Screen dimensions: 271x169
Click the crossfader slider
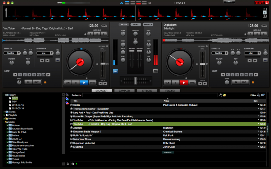pyautogui.click(x=135, y=80)
